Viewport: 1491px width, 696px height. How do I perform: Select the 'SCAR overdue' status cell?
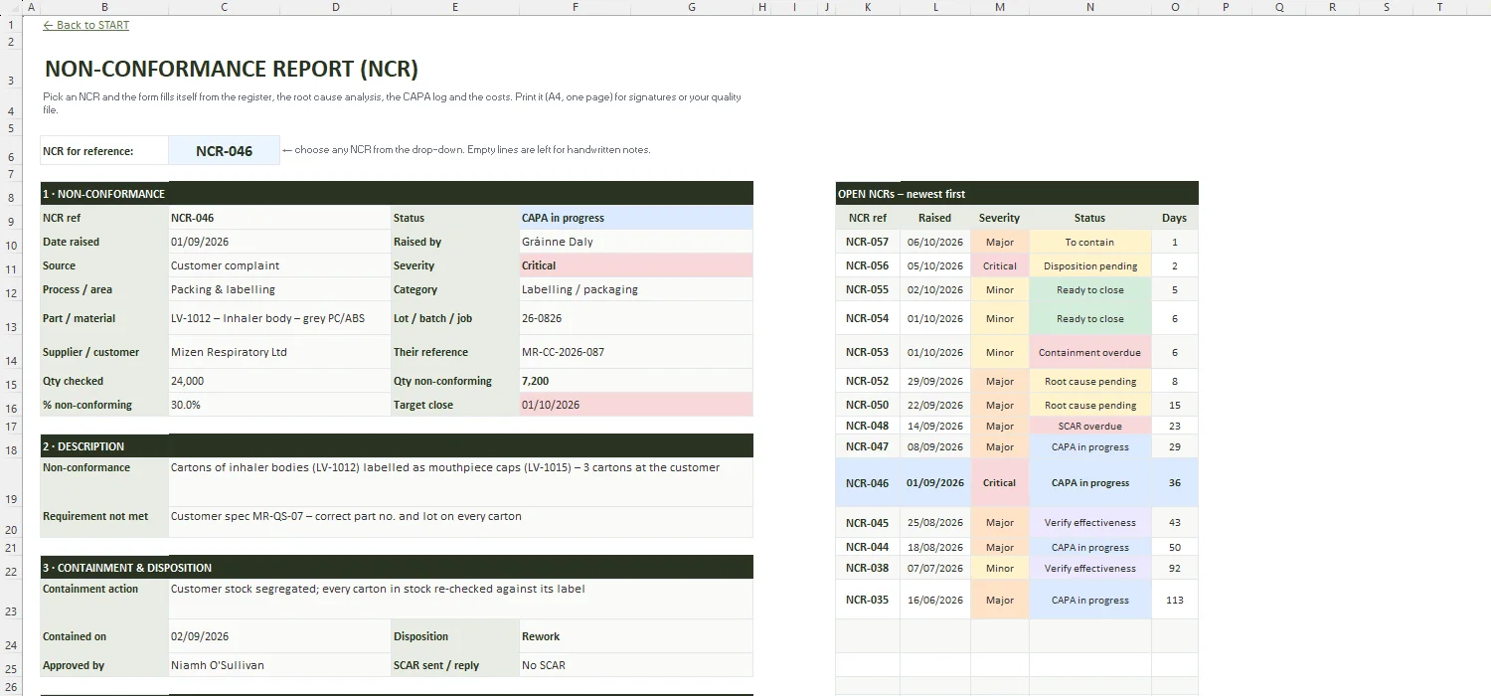point(1090,426)
